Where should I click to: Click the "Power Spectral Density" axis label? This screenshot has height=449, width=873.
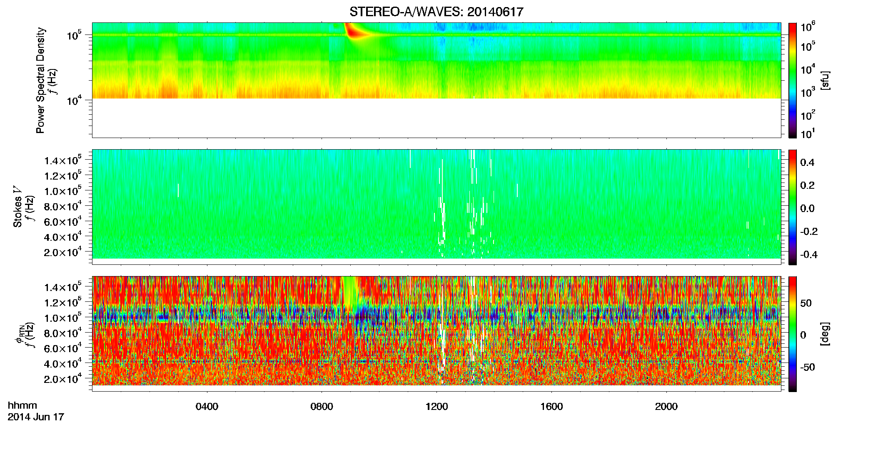click(x=40, y=80)
